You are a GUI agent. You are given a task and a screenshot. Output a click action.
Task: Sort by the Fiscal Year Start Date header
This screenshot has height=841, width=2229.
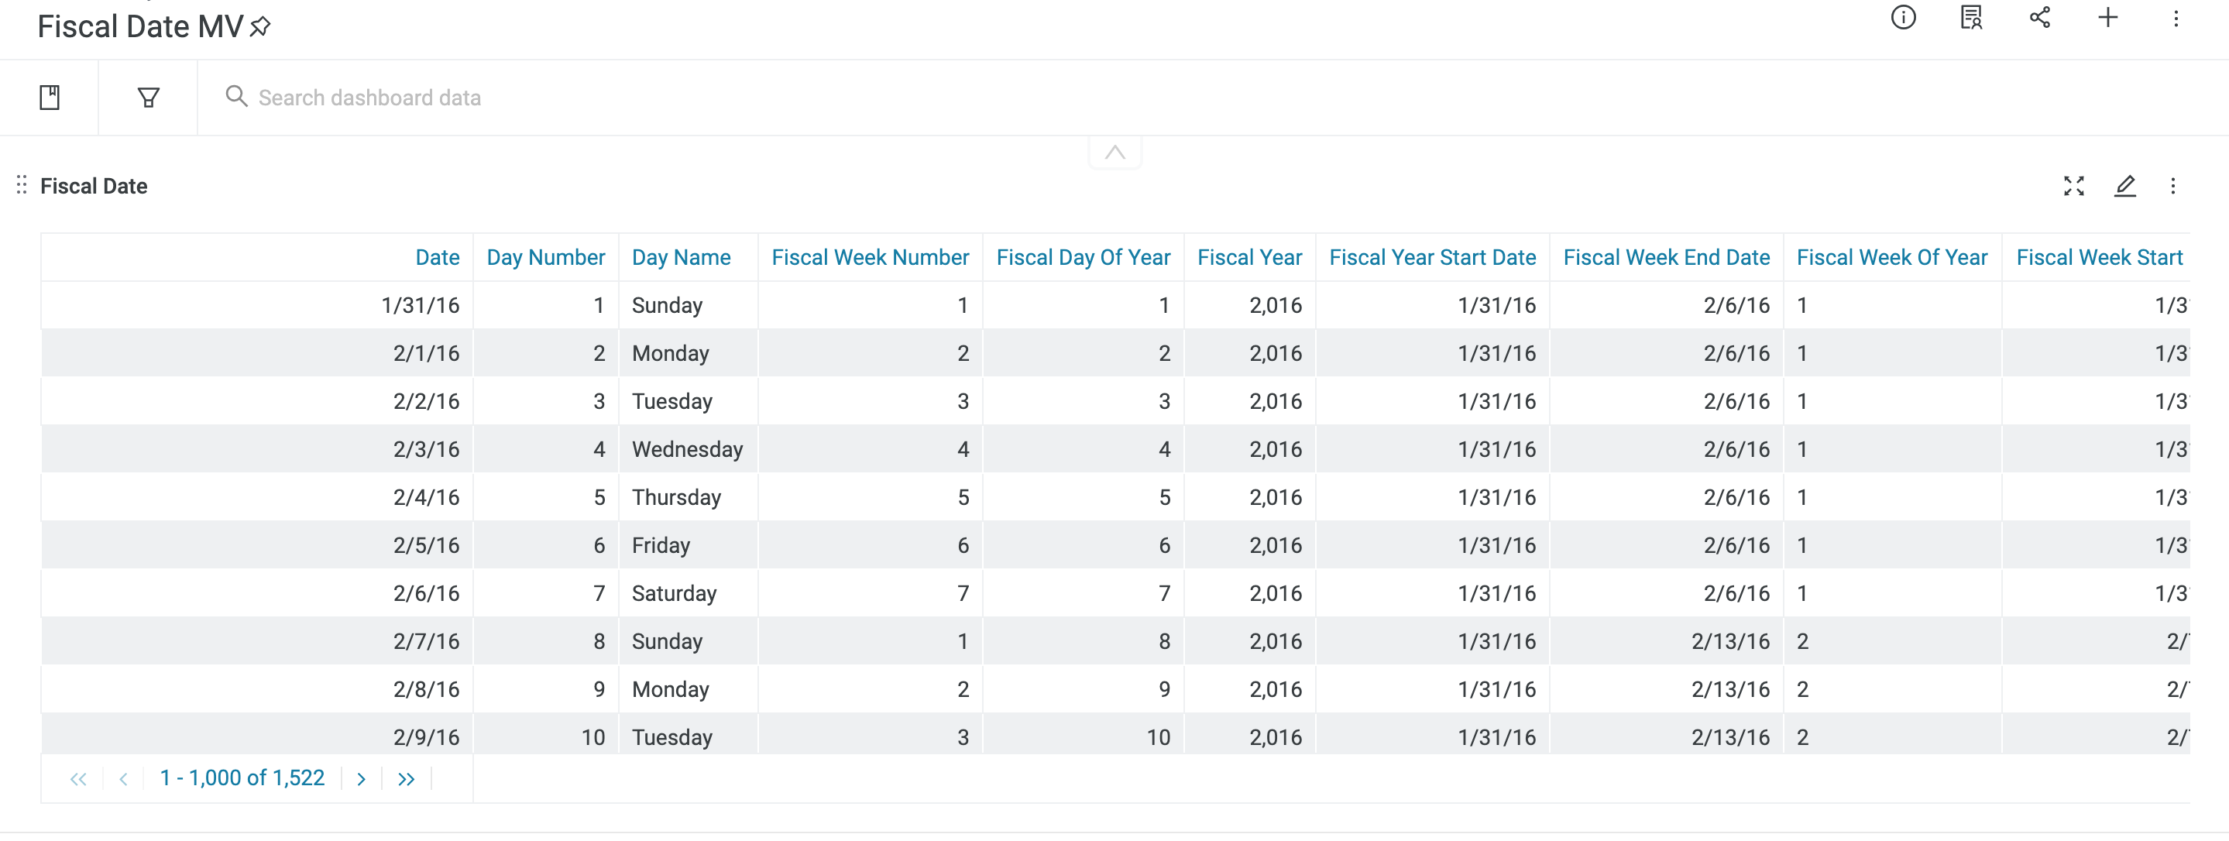(1432, 258)
